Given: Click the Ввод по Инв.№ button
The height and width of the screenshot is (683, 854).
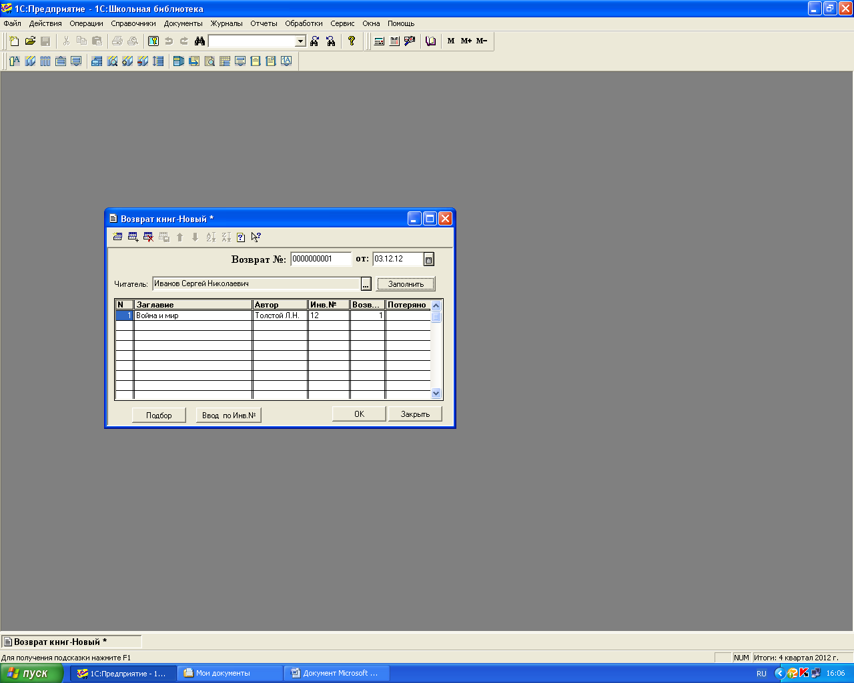Looking at the screenshot, I should tap(229, 415).
